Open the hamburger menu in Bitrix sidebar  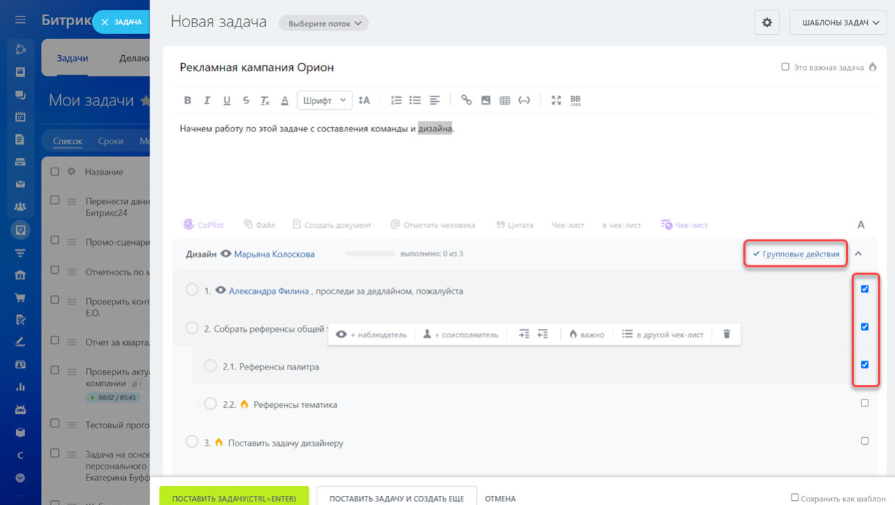(x=20, y=20)
